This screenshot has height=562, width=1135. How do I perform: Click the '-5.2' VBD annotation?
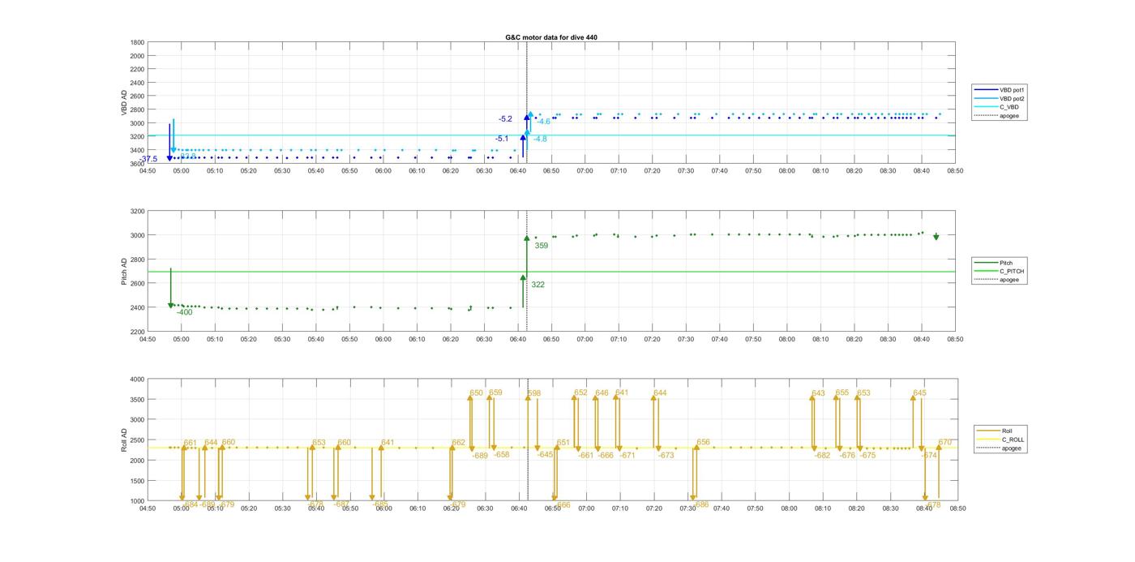click(505, 119)
